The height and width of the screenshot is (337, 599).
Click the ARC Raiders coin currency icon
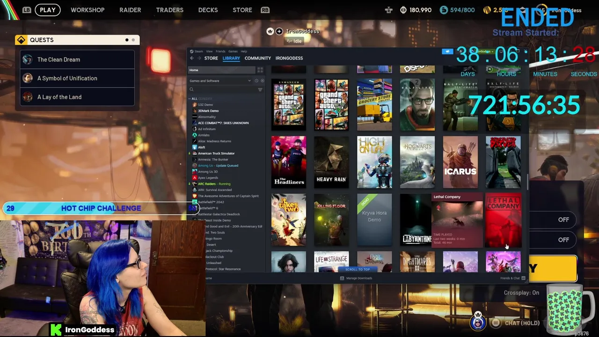click(x=403, y=10)
